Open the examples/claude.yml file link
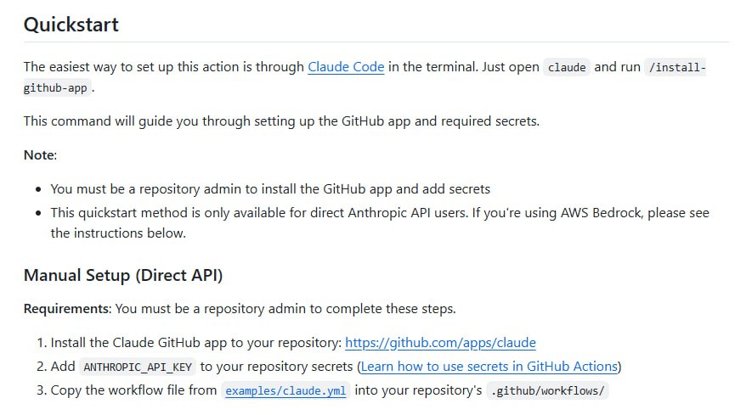This screenshot has height=415, width=752. click(286, 390)
